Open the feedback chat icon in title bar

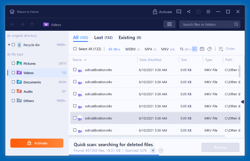click(179, 12)
